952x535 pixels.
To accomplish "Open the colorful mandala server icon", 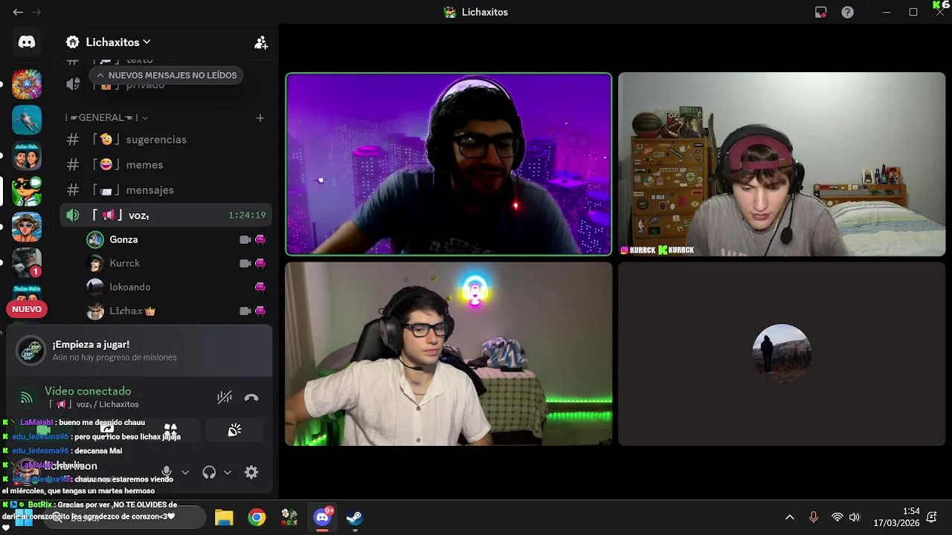I will pos(27,84).
